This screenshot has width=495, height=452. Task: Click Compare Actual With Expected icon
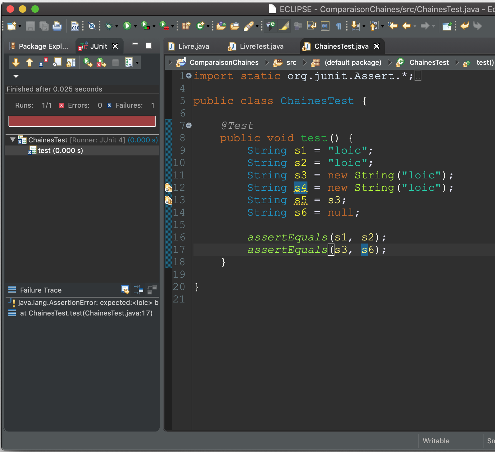point(152,290)
